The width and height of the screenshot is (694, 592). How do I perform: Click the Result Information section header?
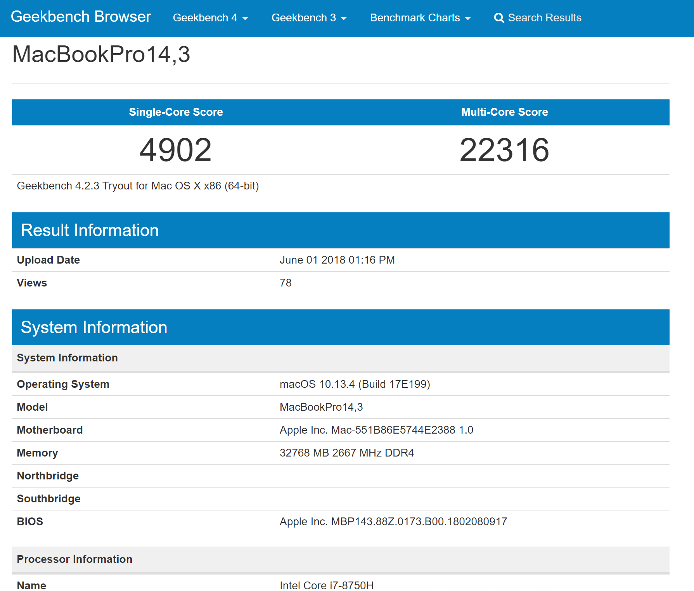90,230
